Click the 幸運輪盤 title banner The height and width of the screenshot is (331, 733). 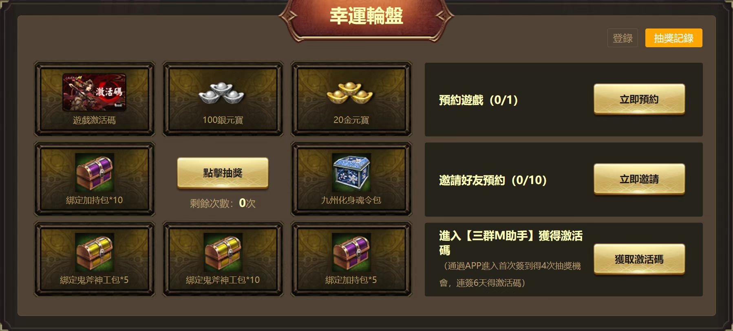click(x=366, y=17)
